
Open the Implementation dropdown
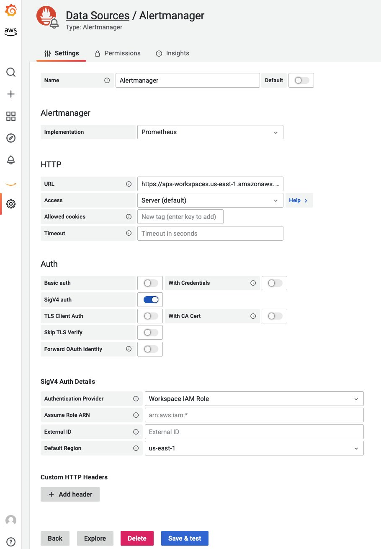click(x=210, y=132)
